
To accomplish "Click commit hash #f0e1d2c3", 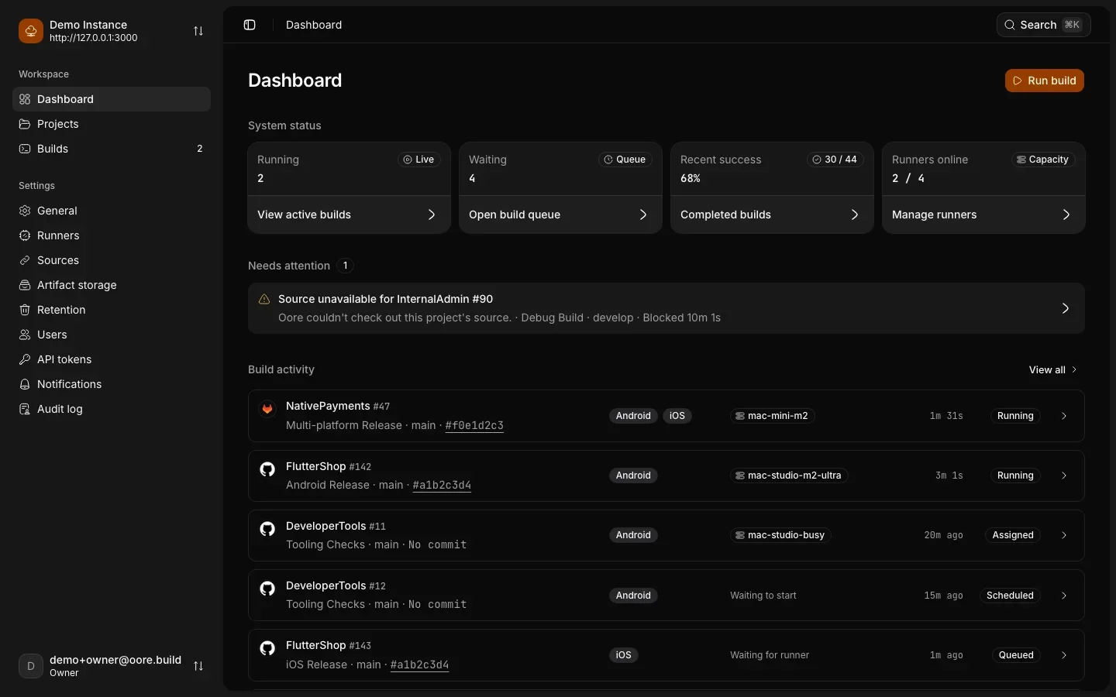I will point(474,425).
